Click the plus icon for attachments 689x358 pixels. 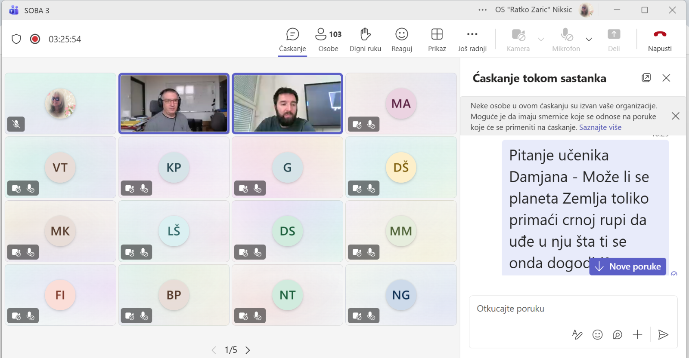point(637,335)
